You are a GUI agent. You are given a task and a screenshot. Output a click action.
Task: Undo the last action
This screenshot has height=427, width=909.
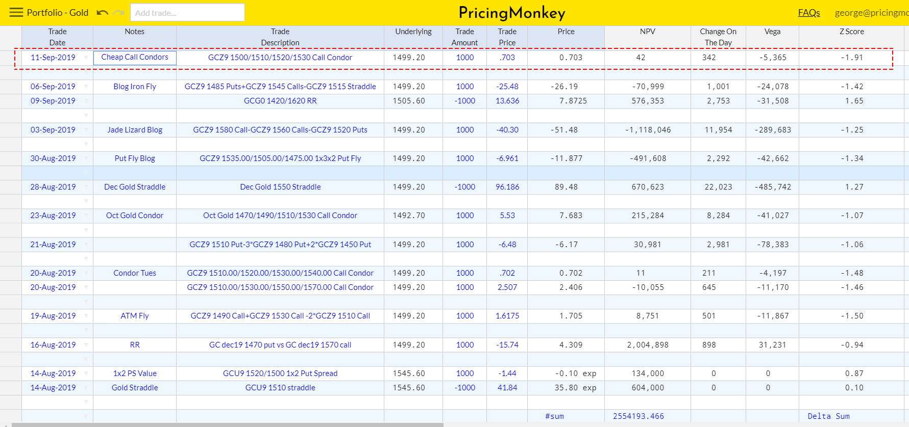102,13
